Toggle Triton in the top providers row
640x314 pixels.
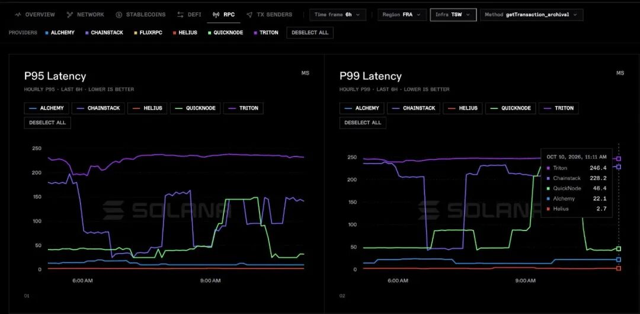coord(266,33)
